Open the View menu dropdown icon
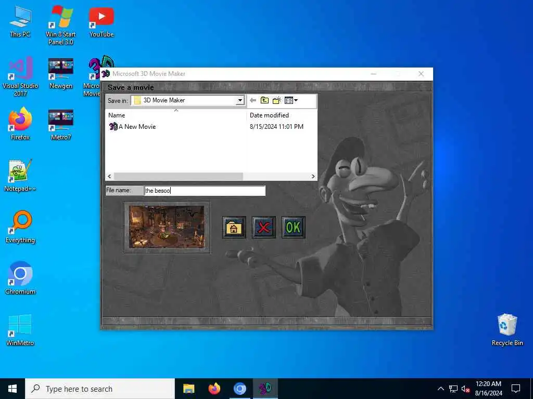The image size is (533, 399). 291,100
